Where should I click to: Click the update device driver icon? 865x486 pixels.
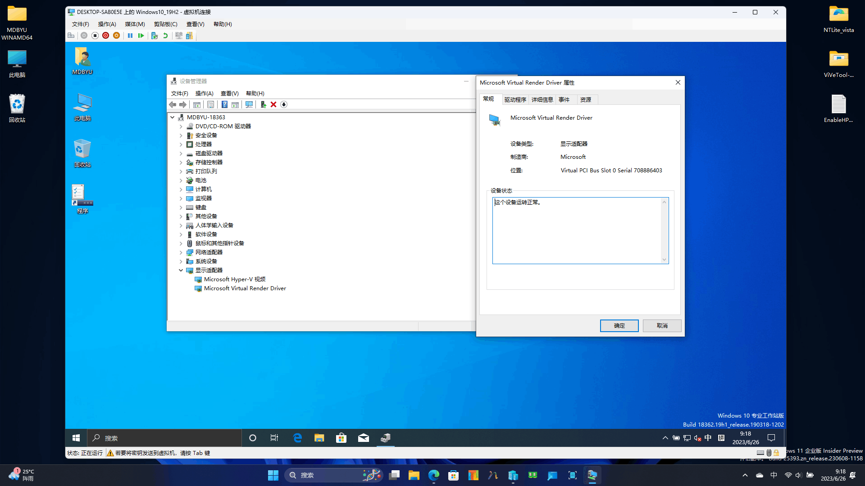click(263, 104)
